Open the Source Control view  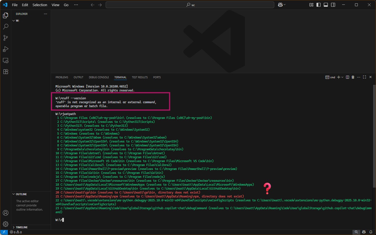(6, 38)
